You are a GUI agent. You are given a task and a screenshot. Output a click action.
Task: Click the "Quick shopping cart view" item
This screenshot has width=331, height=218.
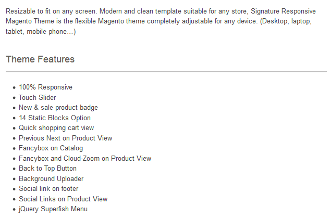(x=56, y=128)
